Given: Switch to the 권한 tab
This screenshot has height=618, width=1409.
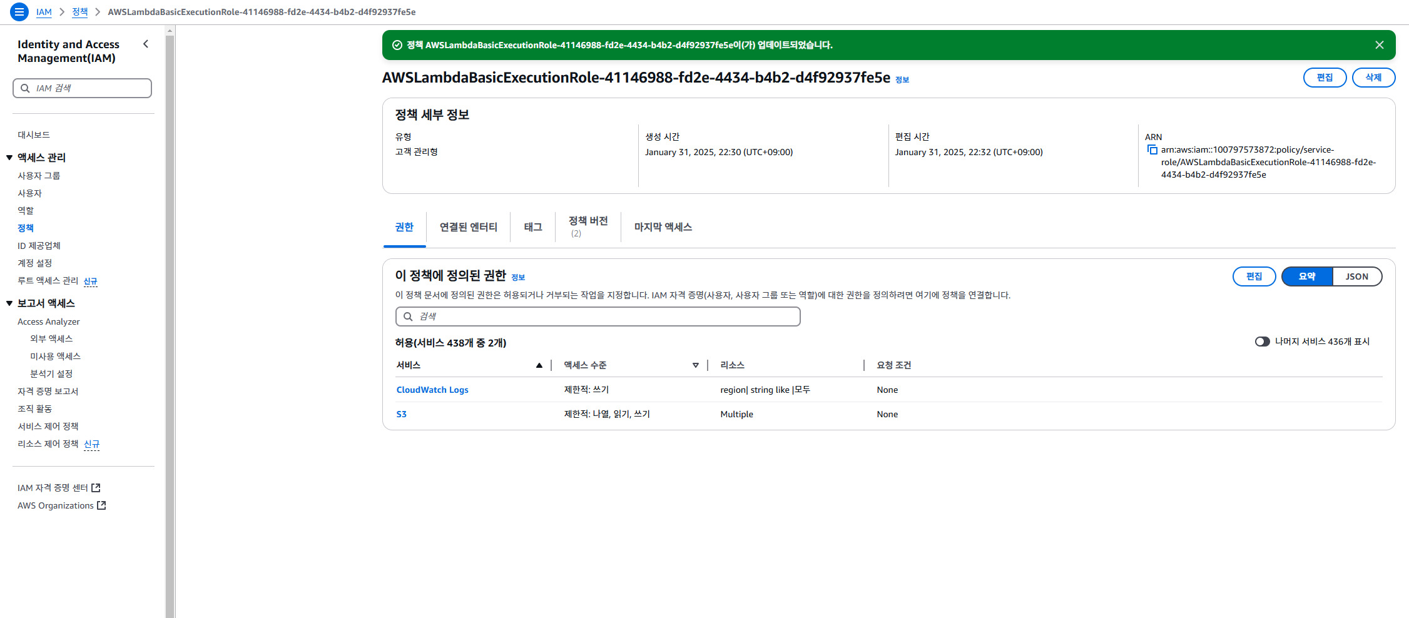Looking at the screenshot, I should coord(404,227).
